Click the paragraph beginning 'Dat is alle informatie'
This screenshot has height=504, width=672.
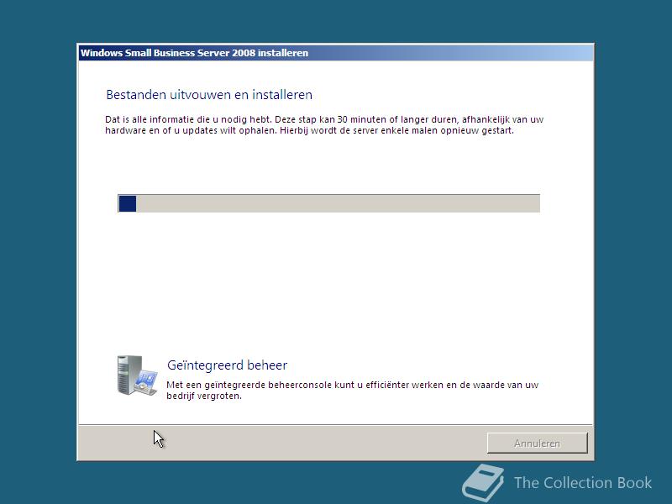coord(324,124)
